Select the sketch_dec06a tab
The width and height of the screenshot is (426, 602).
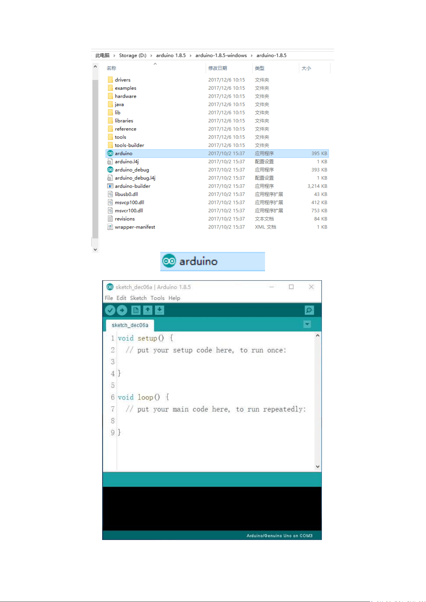coord(130,325)
